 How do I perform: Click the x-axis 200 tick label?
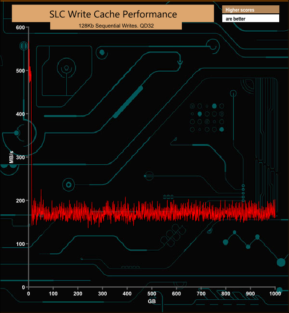coord(78,293)
